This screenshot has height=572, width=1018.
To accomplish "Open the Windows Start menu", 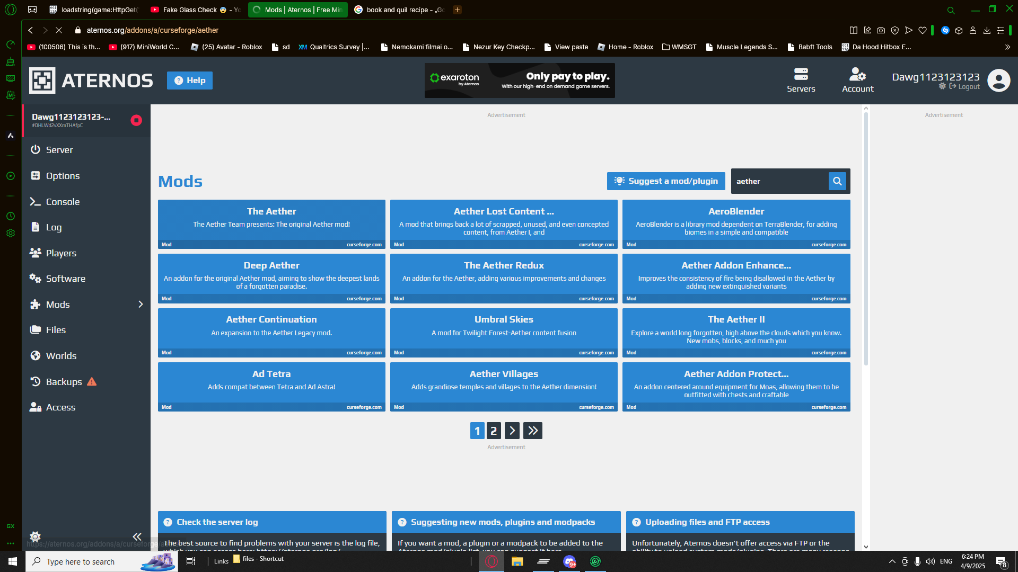I will click(13, 561).
